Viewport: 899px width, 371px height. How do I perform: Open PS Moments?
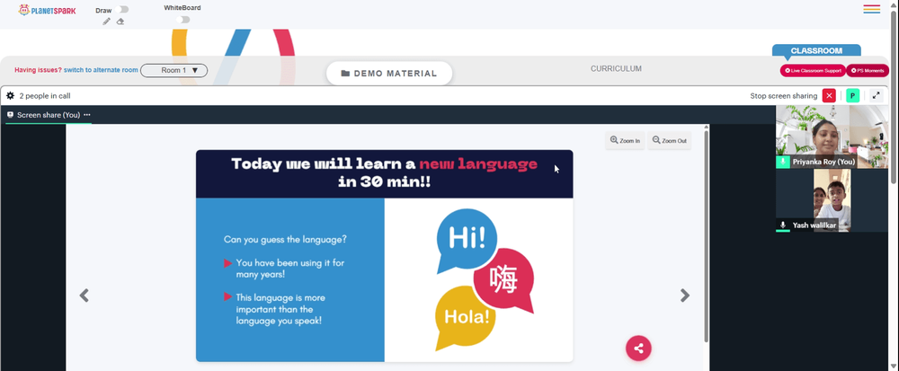(x=868, y=70)
